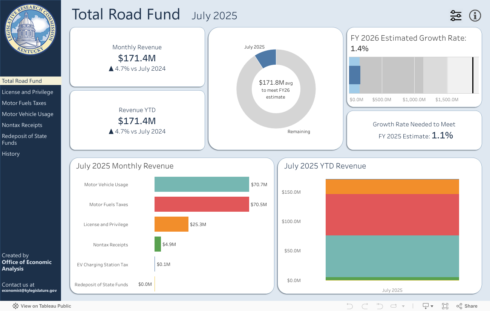490x311 pixels.
Task: Open the filter settings sliders icon
Action: [456, 16]
